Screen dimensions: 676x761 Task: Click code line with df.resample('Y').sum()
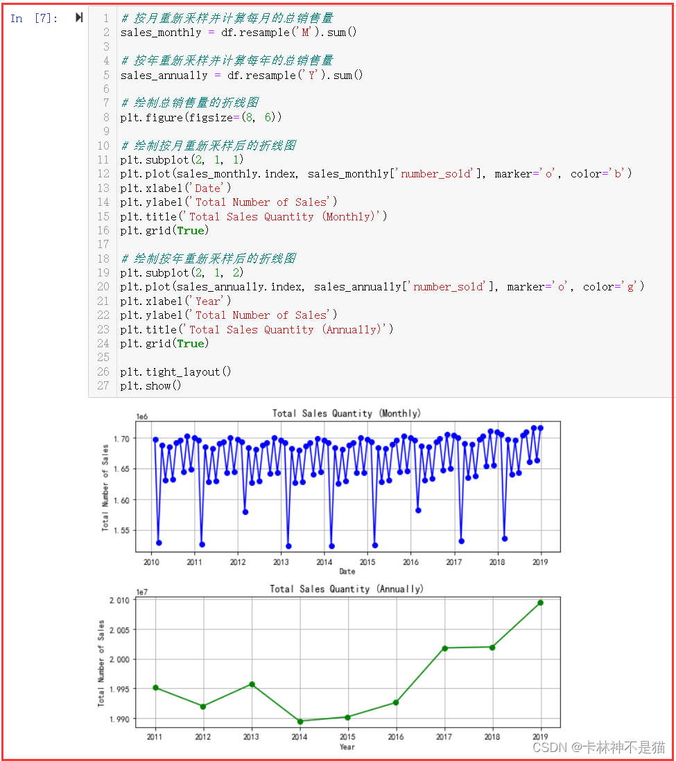click(x=241, y=76)
